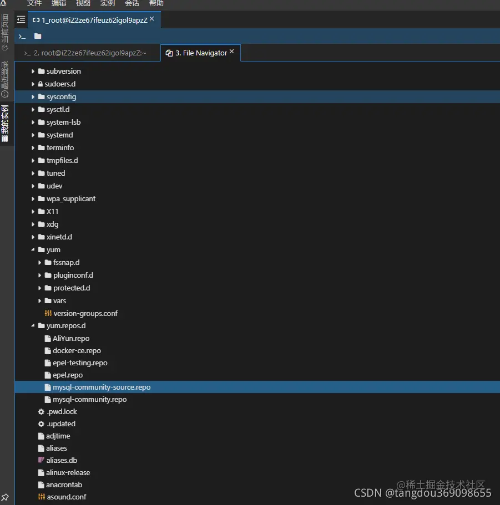Open the 视图 menu
The image size is (500, 505).
coord(83,3)
